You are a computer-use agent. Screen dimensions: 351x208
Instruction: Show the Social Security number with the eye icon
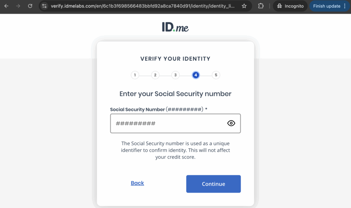click(231, 123)
